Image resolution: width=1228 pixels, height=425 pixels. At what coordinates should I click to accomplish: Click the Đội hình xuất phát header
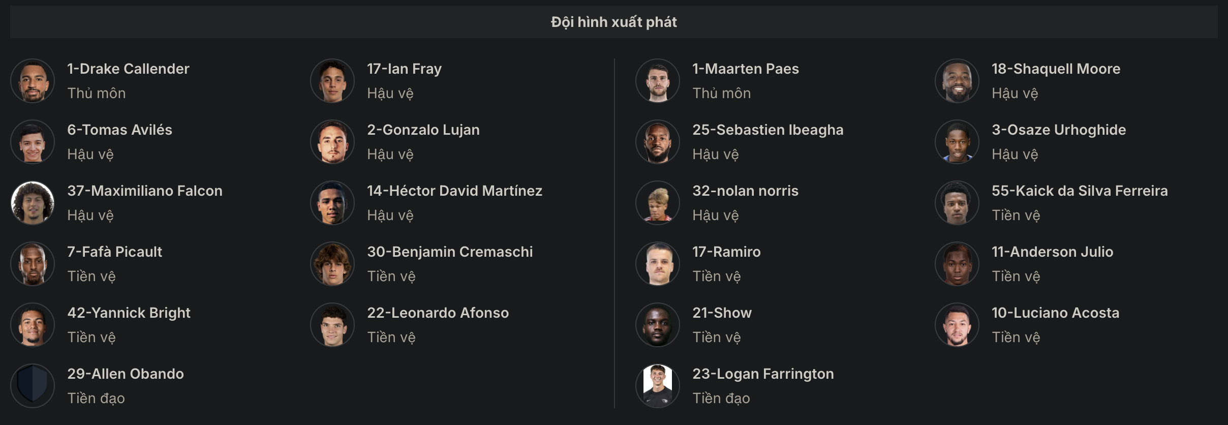click(614, 22)
